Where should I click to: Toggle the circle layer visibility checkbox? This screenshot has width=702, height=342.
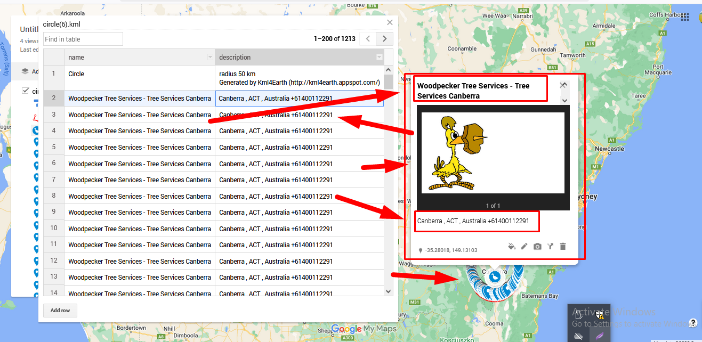(x=25, y=91)
